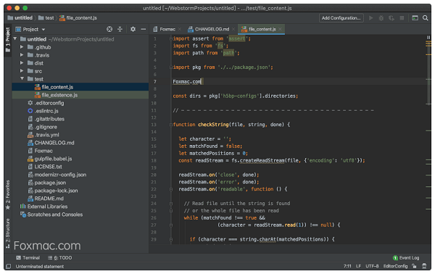Fold checkString function at line 13

tap(171, 125)
